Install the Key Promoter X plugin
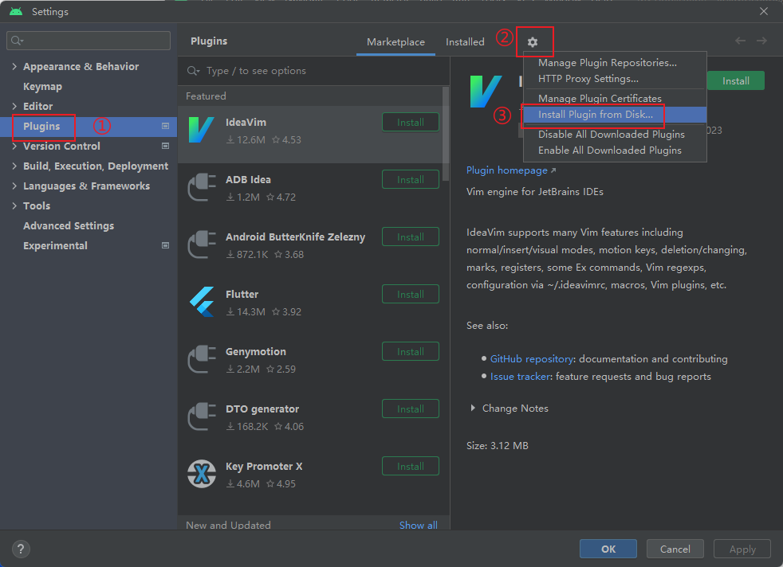The image size is (783, 567). click(x=411, y=467)
